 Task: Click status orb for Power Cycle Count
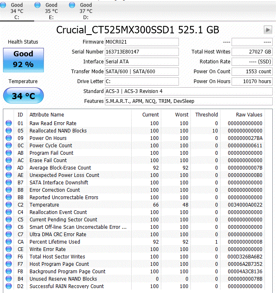click(9, 145)
